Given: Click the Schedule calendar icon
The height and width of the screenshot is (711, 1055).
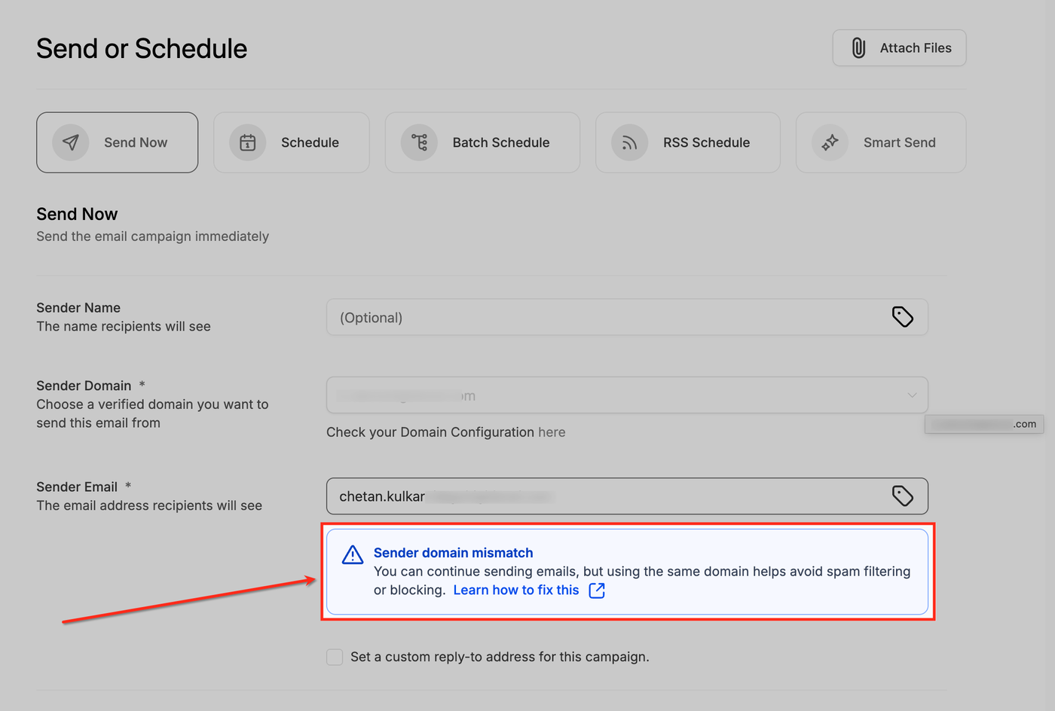Looking at the screenshot, I should coord(248,142).
